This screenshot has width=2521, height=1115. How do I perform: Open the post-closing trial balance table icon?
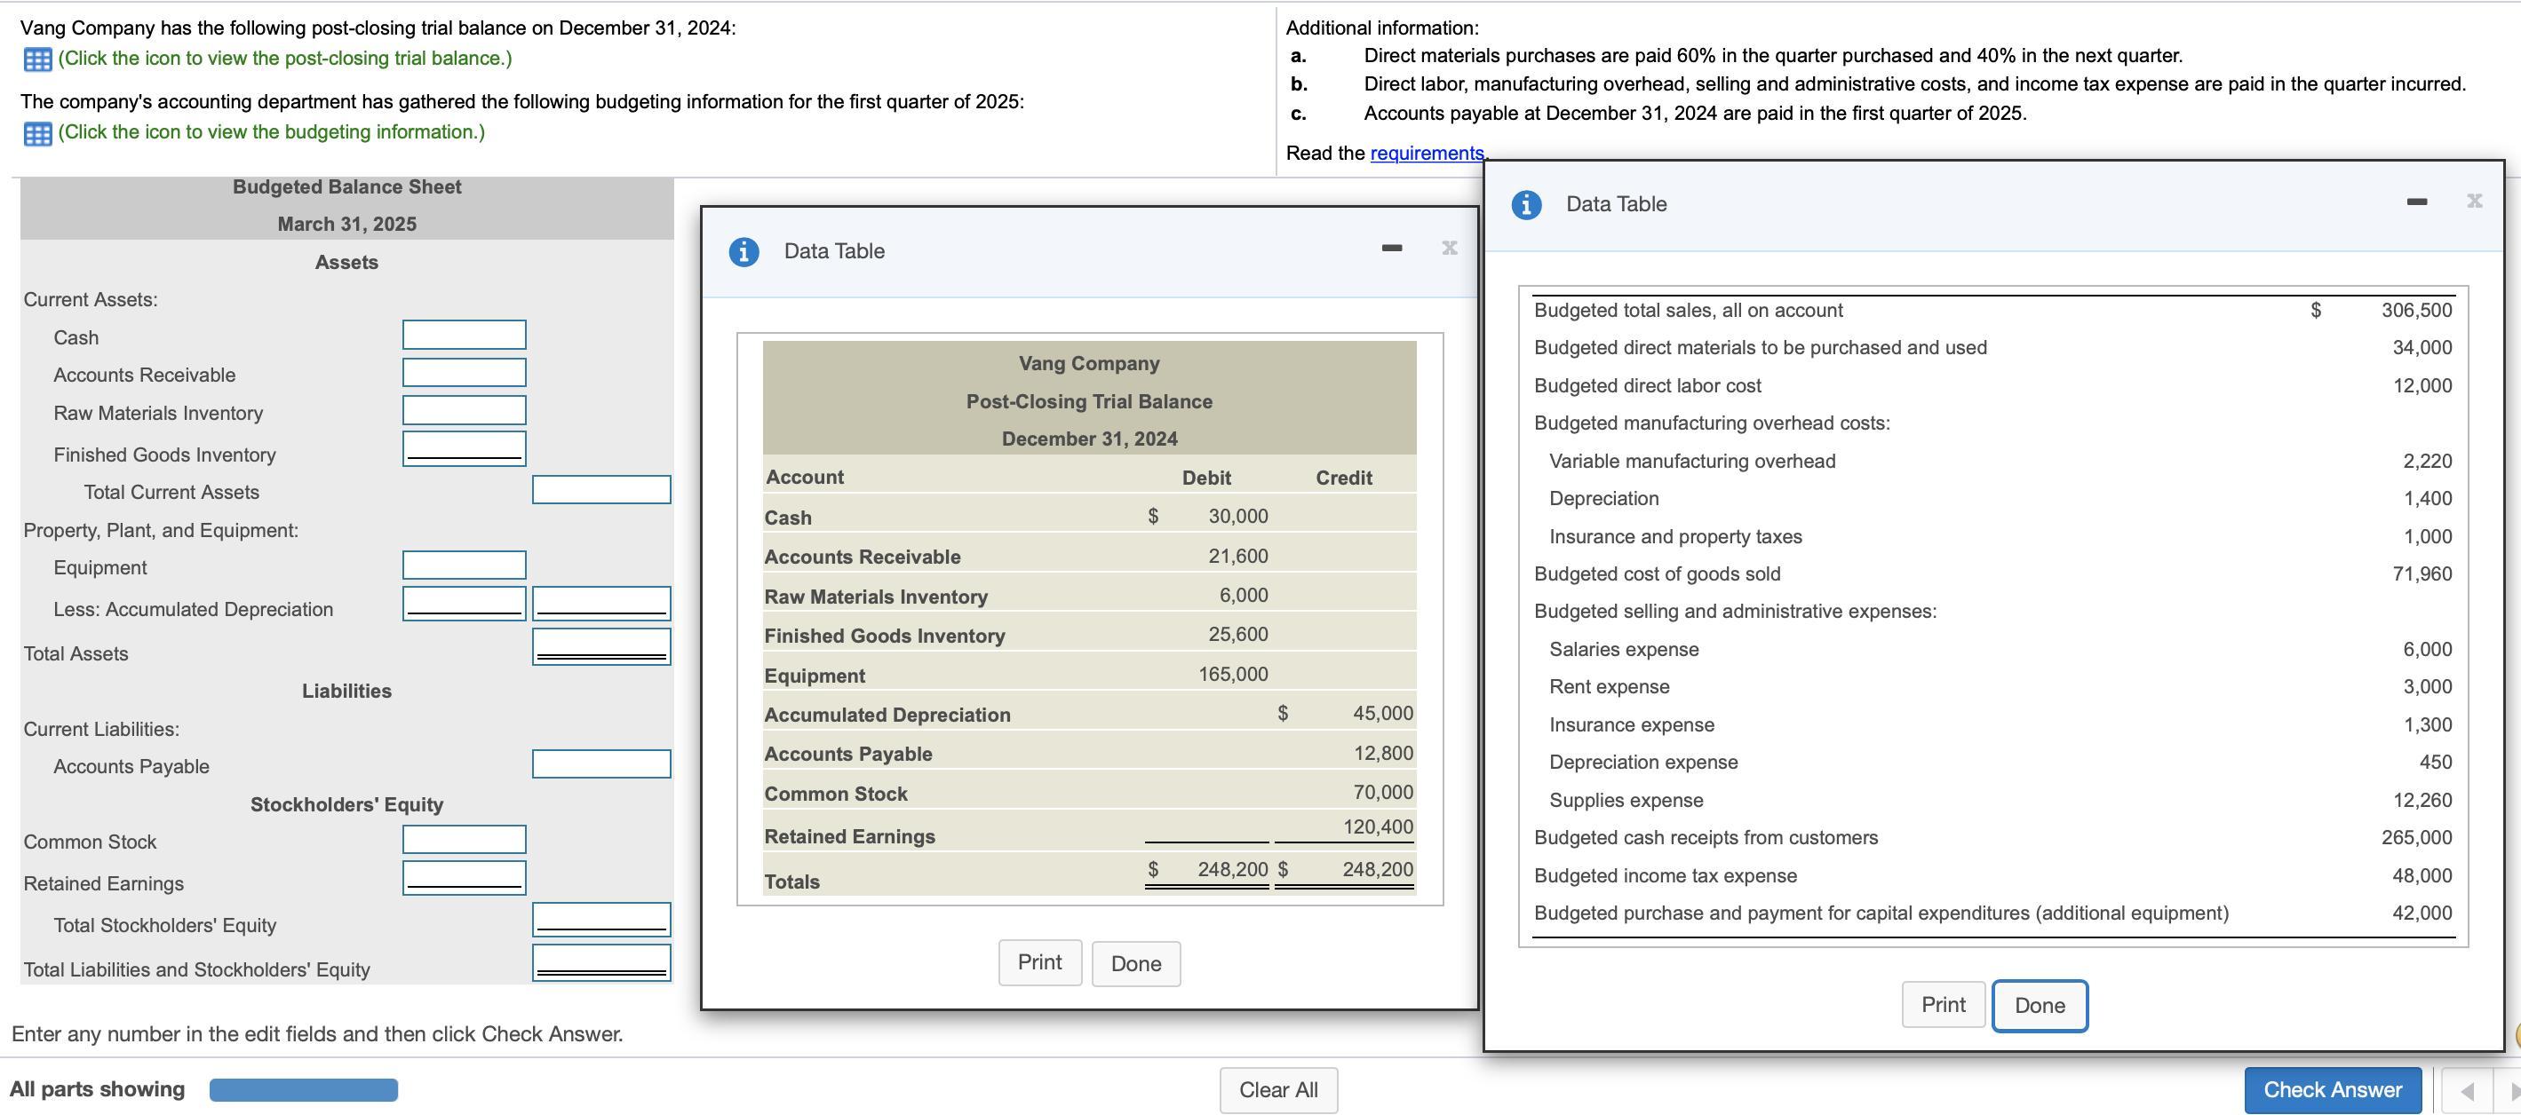(37, 59)
